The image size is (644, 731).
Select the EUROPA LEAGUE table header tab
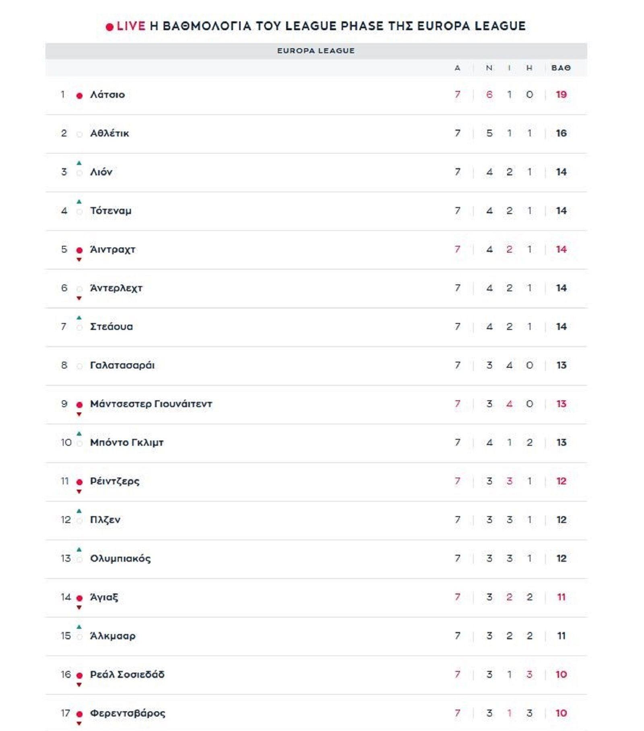click(x=316, y=51)
